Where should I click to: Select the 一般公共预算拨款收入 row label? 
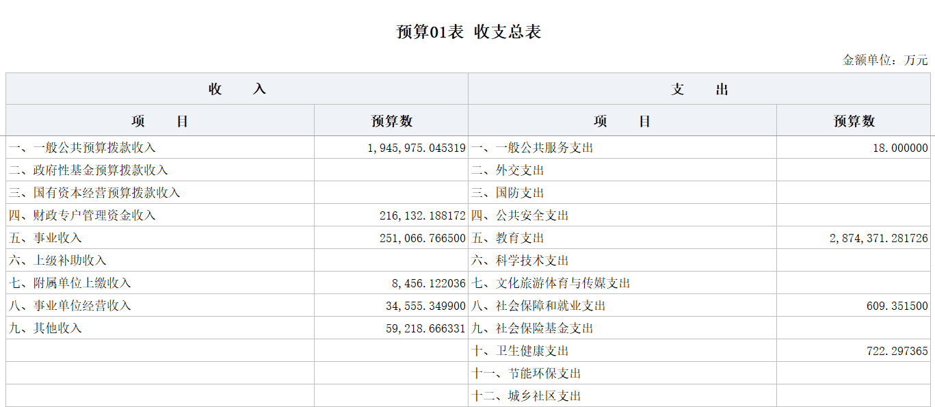pyautogui.click(x=82, y=148)
